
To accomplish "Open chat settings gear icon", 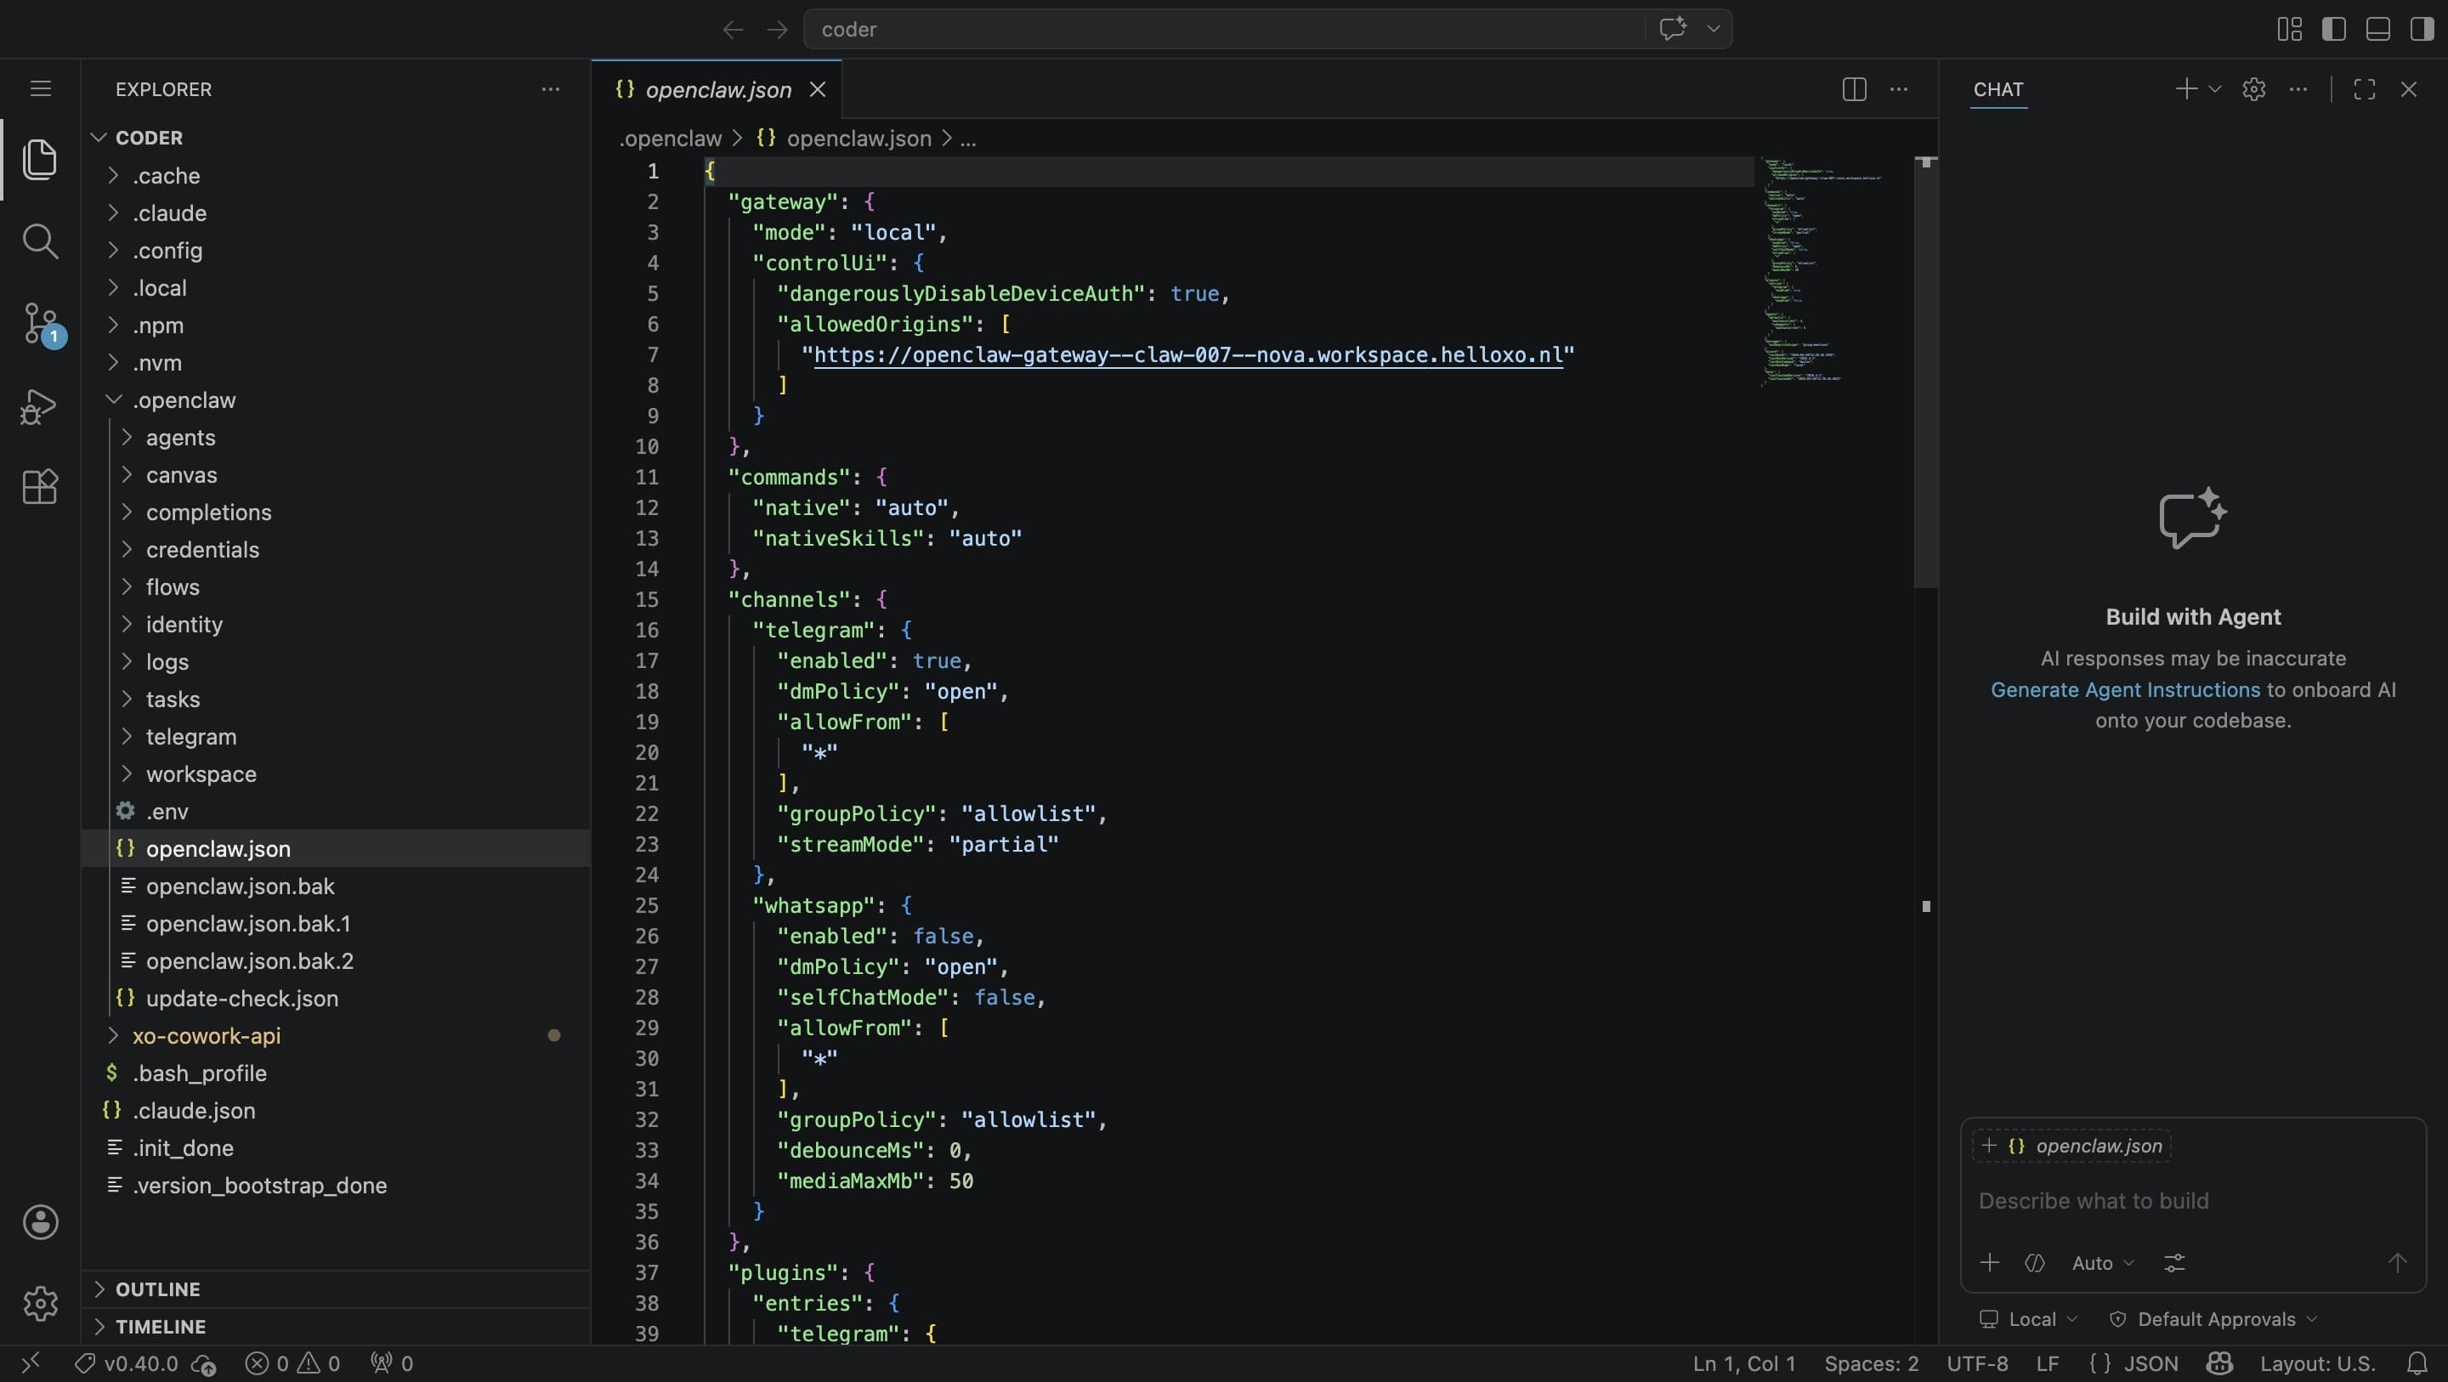I will point(2254,89).
